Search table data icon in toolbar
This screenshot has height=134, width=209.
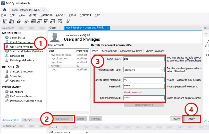click(60, 21)
